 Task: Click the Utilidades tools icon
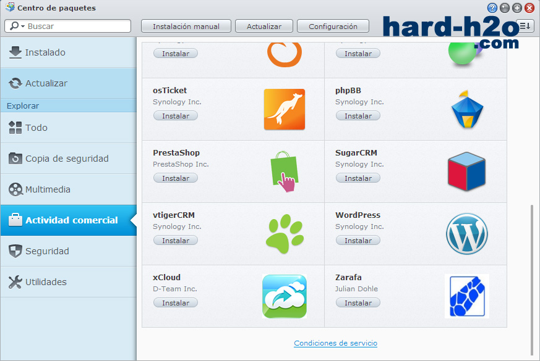[x=15, y=281]
